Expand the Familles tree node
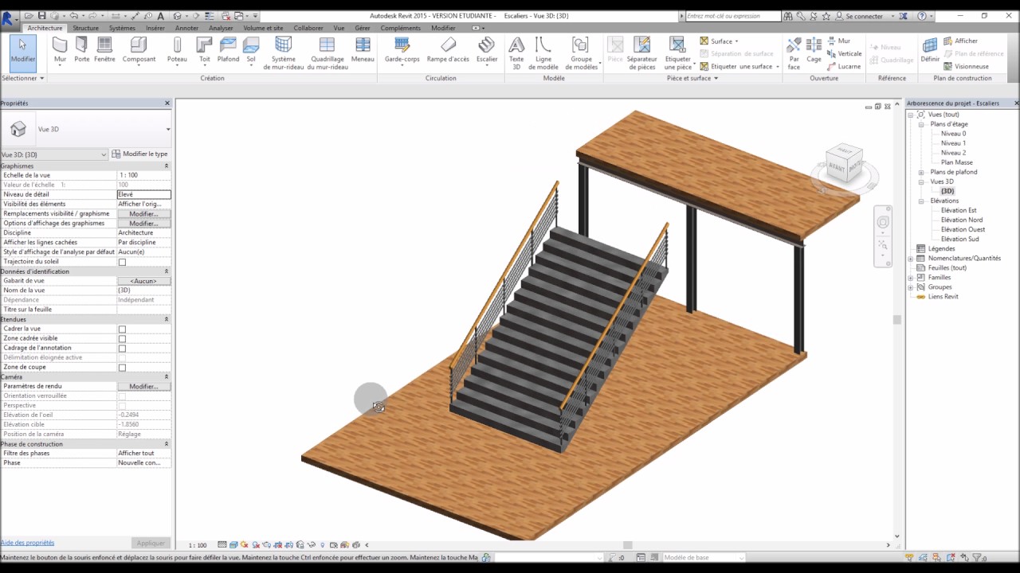 911,277
